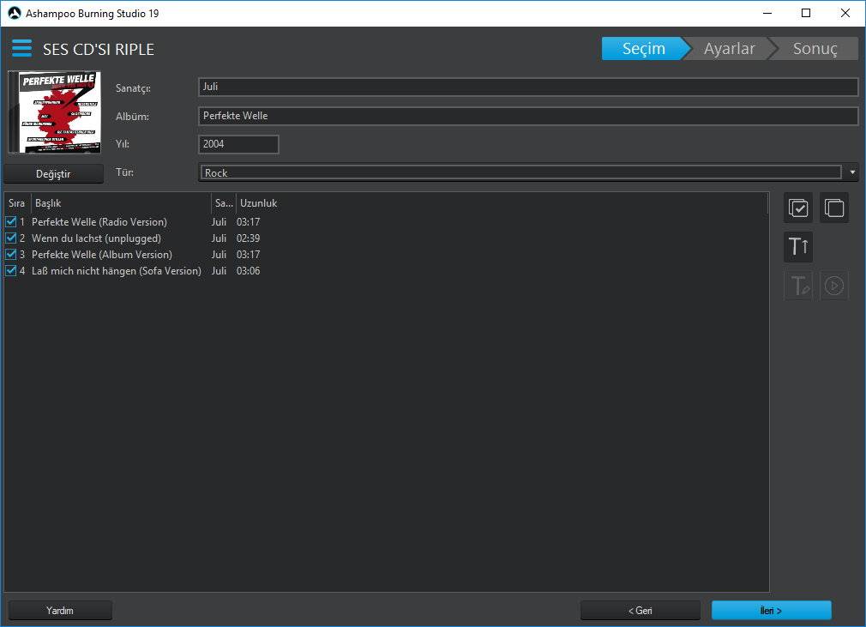This screenshot has height=627, width=866.
Task: Switch to the Ayarlar step tab
Action: tap(729, 49)
